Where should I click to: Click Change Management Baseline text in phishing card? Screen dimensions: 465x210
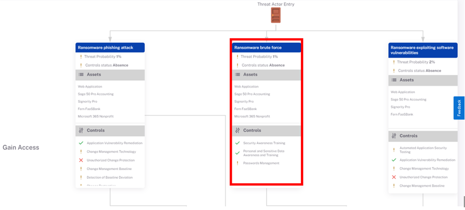click(109, 169)
